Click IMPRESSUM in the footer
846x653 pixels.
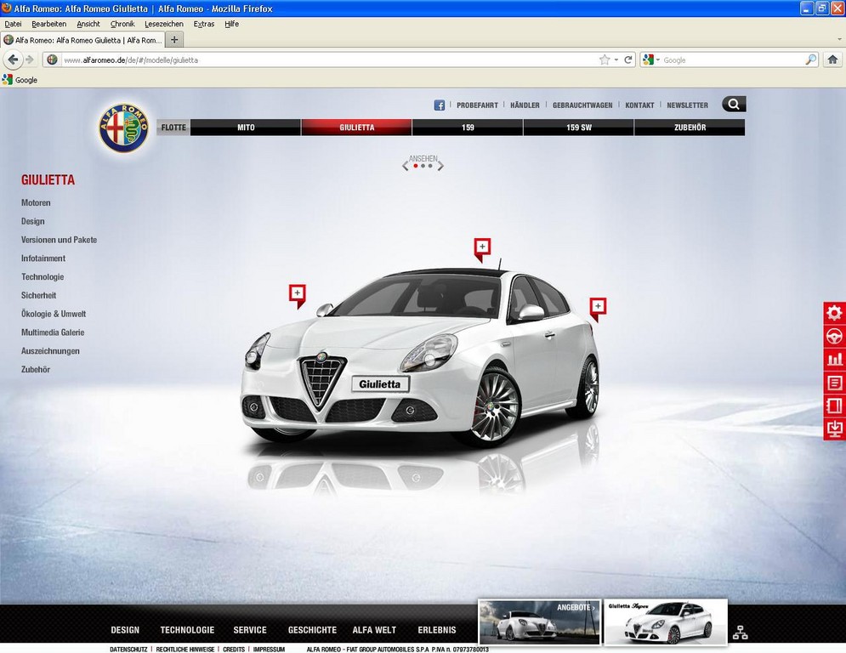pos(269,650)
